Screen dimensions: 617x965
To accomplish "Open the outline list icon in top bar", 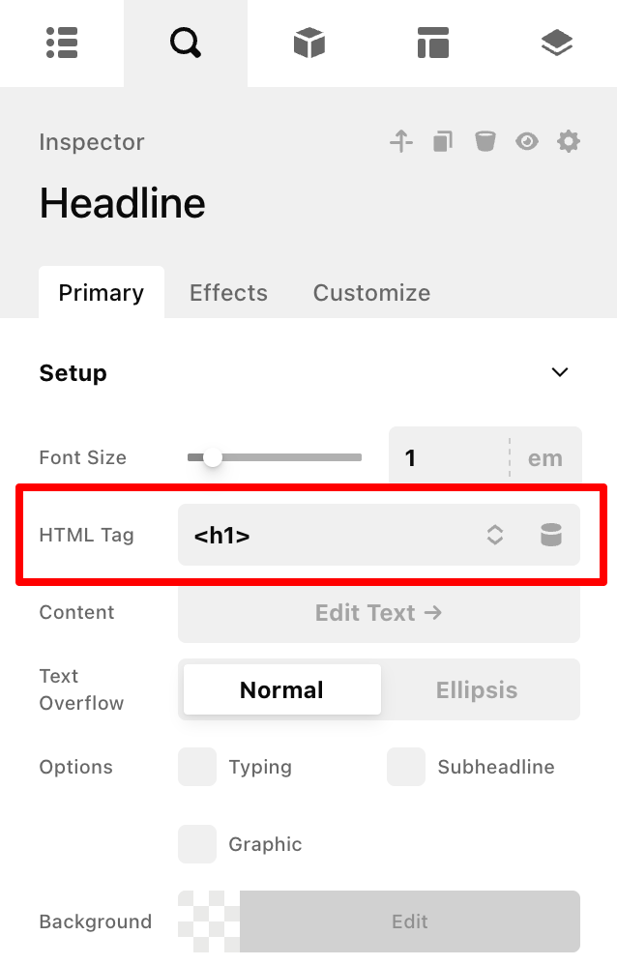I will click(62, 44).
